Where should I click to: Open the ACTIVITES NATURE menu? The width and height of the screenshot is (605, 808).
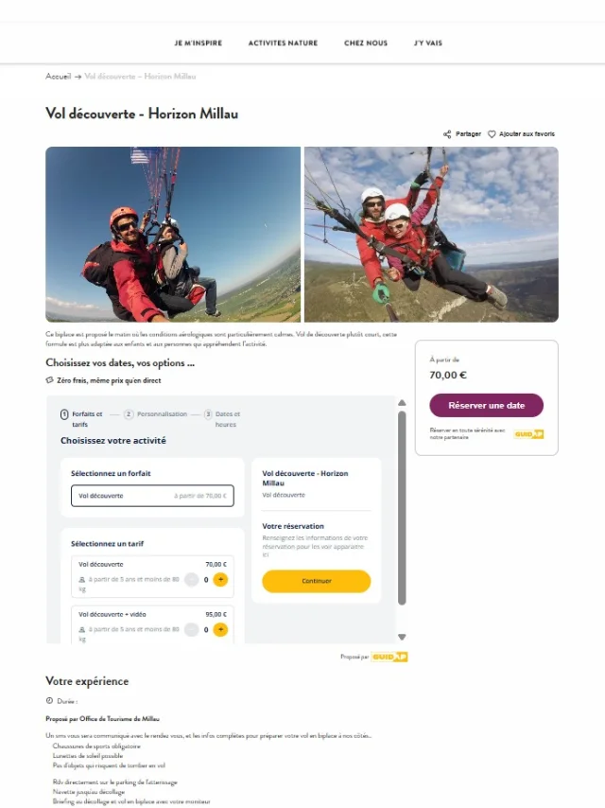point(283,44)
